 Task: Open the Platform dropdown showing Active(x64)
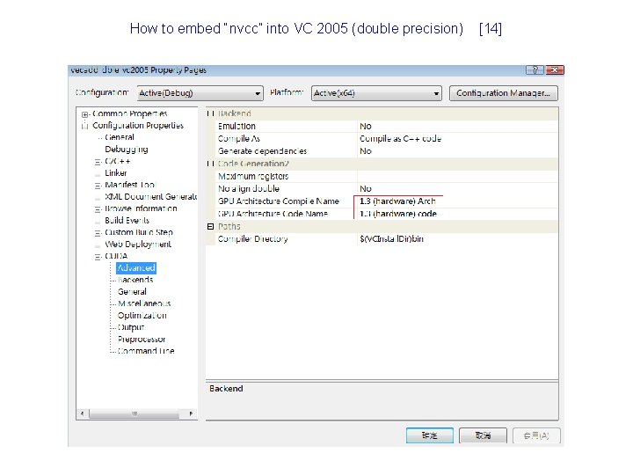click(x=376, y=93)
